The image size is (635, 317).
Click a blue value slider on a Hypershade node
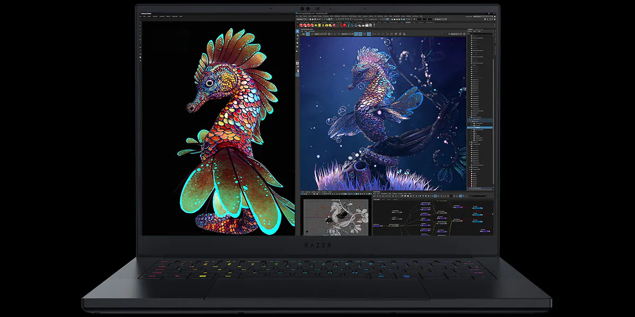[477, 208]
